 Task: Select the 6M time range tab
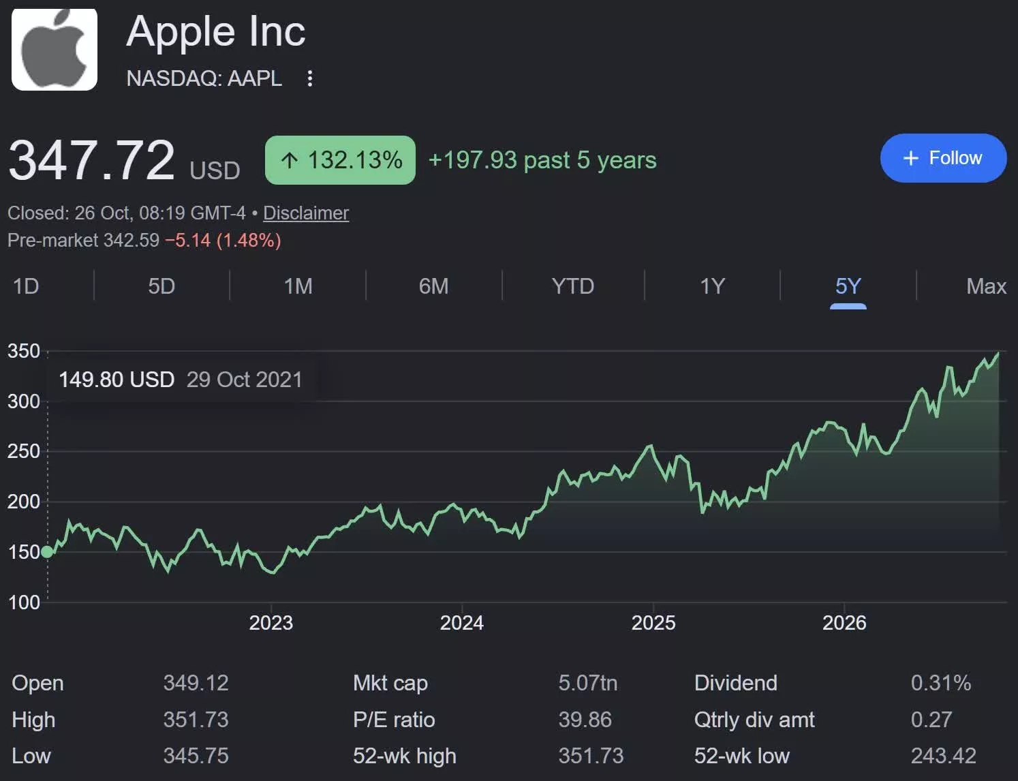coord(433,286)
